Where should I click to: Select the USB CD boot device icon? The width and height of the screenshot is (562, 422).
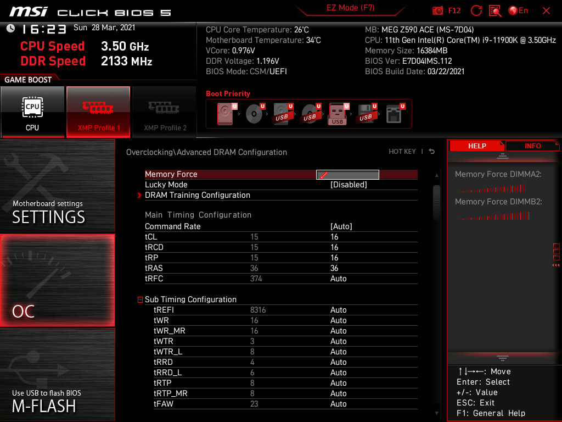point(311,114)
